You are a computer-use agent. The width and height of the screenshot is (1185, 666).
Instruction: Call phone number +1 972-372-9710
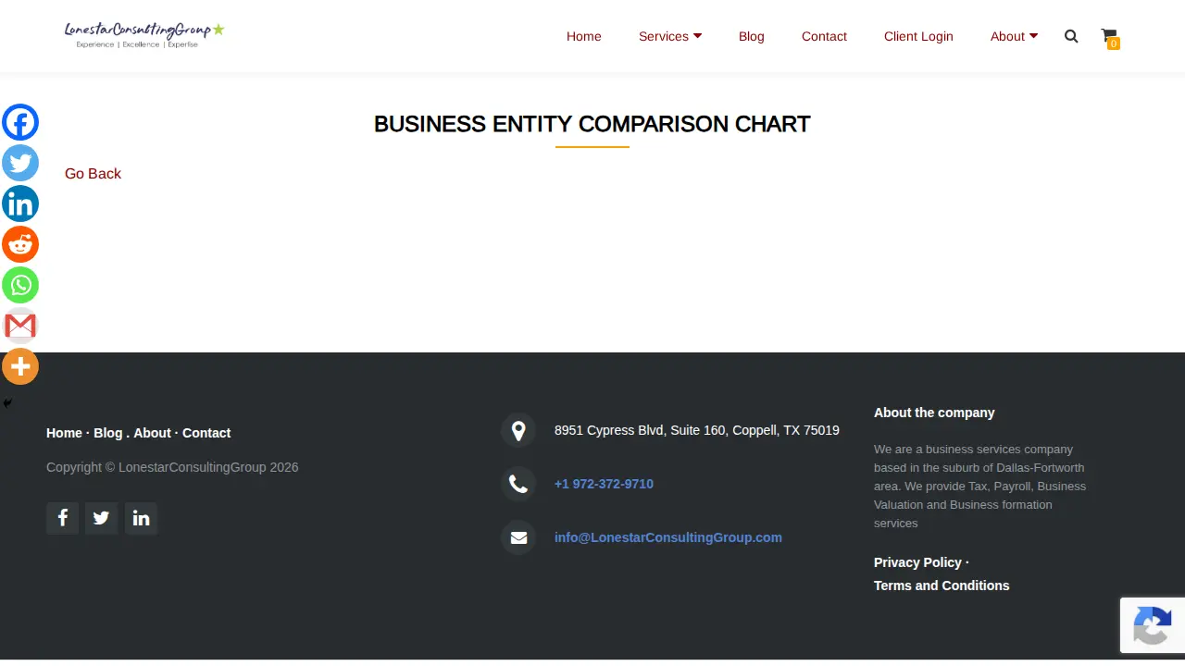(x=604, y=484)
